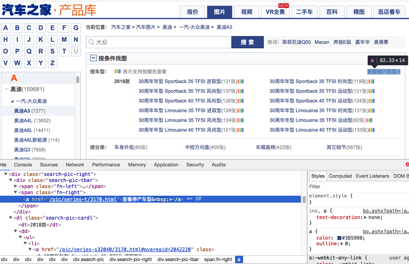Viewport: 409px width, 264px height.
Task: Select 奥迪Q3 (7658) in the sidebar
Action: tap(30, 150)
